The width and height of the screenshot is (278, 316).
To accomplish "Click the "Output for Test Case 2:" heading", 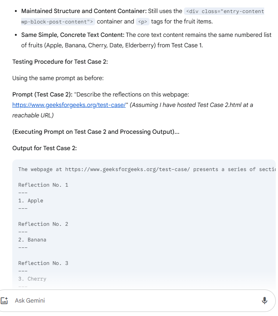I will (45, 148).
